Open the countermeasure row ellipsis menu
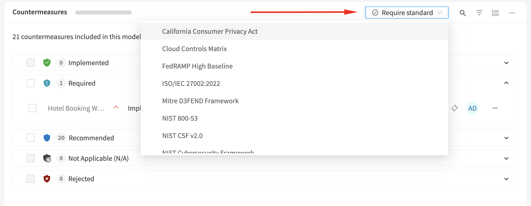The image size is (531, 206). (x=495, y=108)
